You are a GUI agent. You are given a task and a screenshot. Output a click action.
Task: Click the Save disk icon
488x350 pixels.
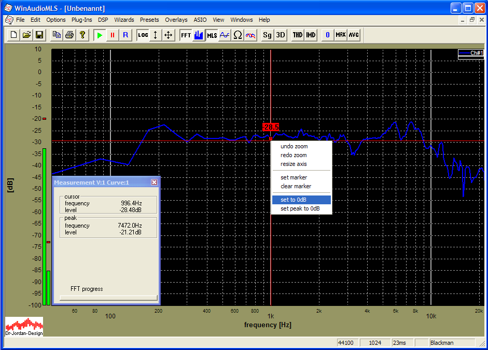(x=39, y=35)
